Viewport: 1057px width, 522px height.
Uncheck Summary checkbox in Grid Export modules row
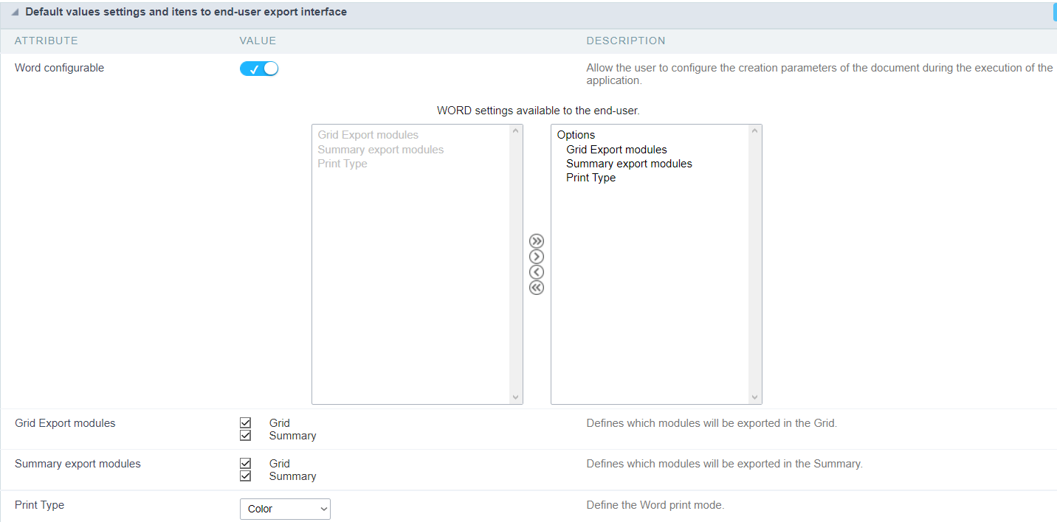pyautogui.click(x=246, y=436)
